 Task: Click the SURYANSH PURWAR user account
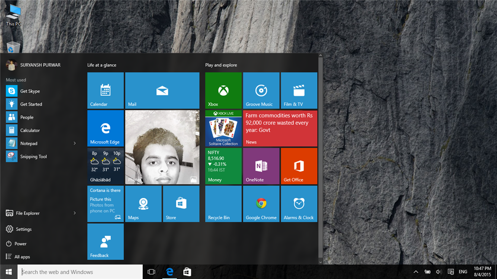[33, 65]
